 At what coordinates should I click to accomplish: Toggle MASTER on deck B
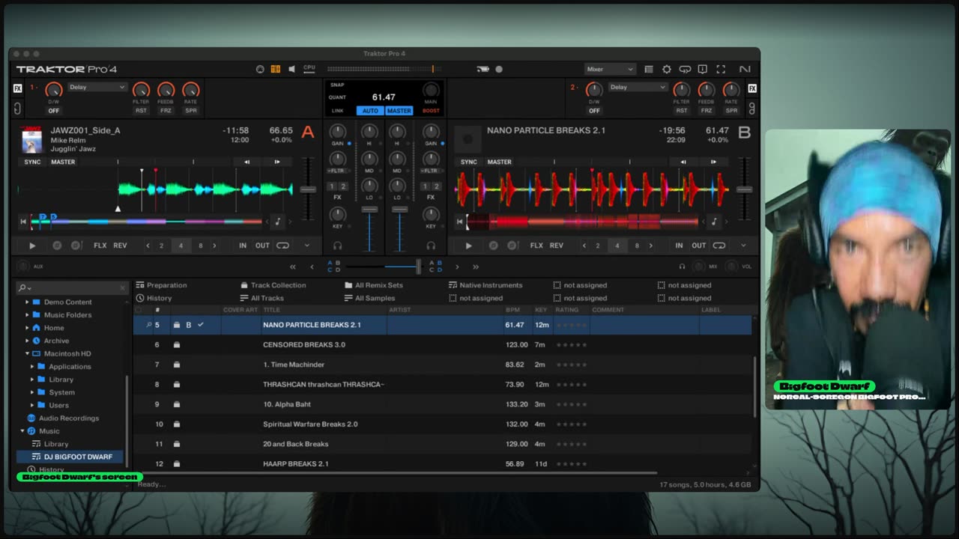pyautogui.click(x=499, y=162)
